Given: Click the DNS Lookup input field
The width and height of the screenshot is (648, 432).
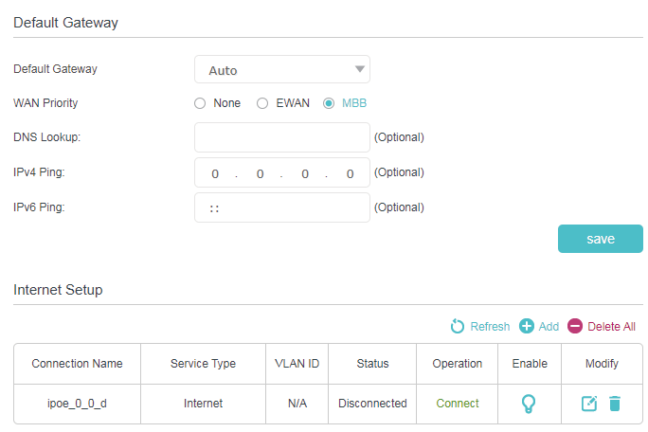Looking at the screenshot, I should pyautogui.click(x=282, y=137).
